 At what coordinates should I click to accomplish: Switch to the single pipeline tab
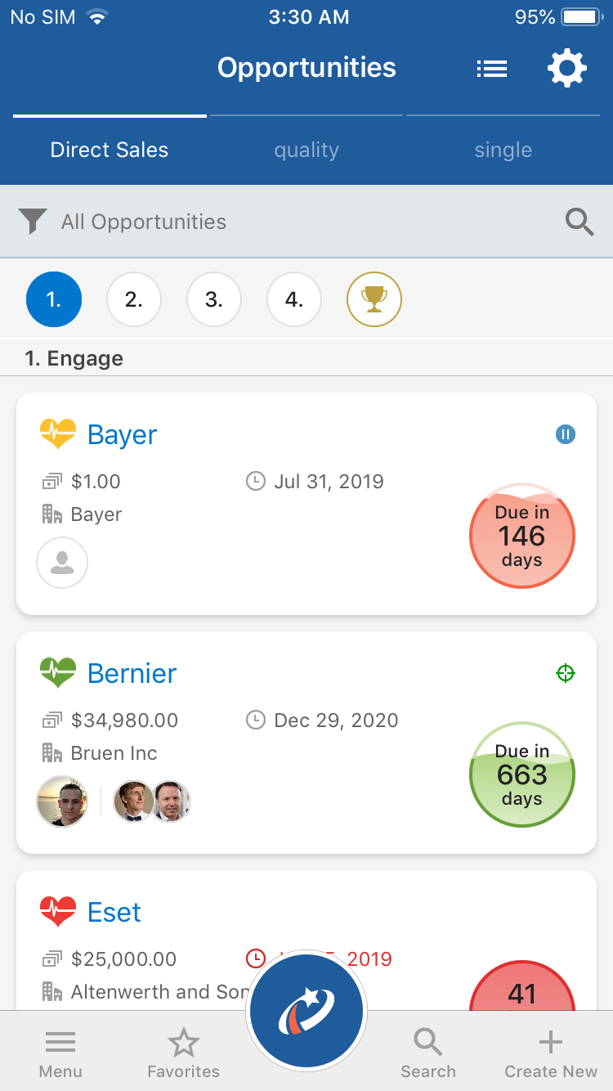(x=503, y=150)
